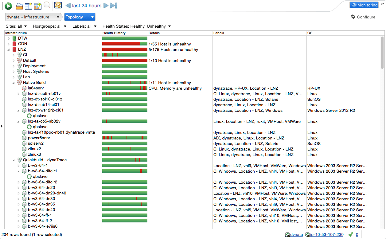This screenshot has height=239, width=386.
Task: Click '5/175 Hosts are unhealthy' details text
Action: click(174, 49)
